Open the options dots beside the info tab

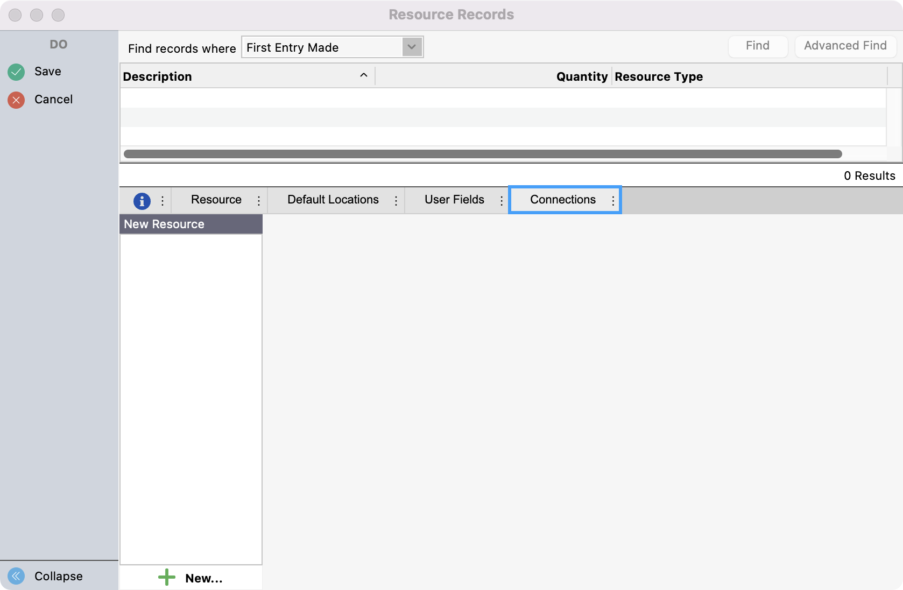click(x=163, y=201)
